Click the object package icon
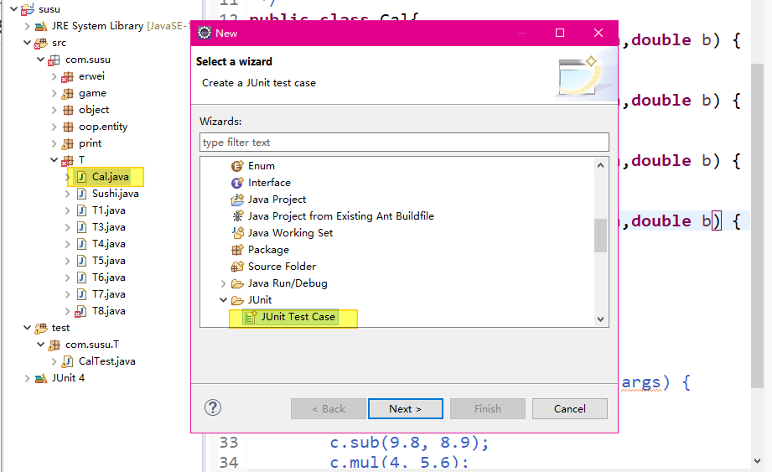772x472 pixels. pyautogui.click(x=68, y=111)
